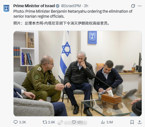Share the post via upload arrow icon

(x=139, y=122)
